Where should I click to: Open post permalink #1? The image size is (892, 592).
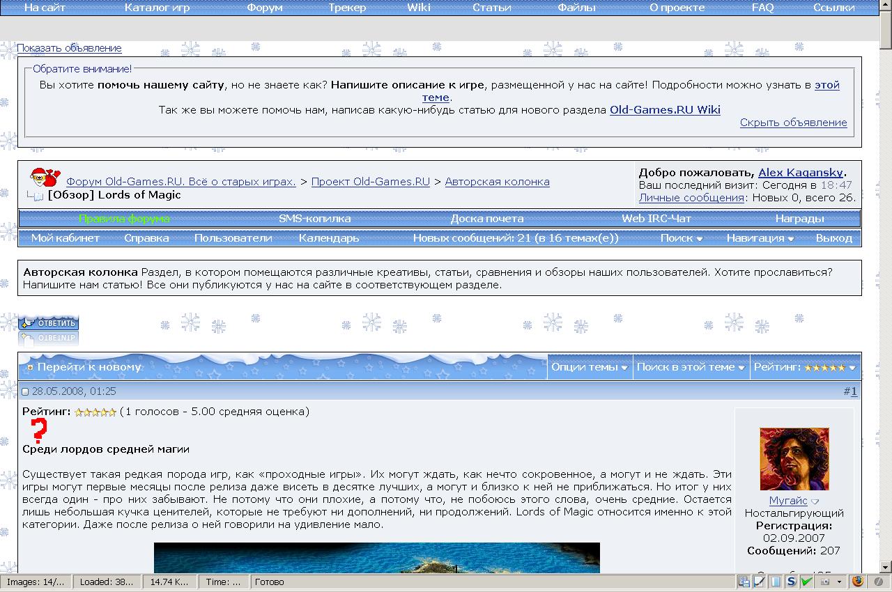(854, 391)
